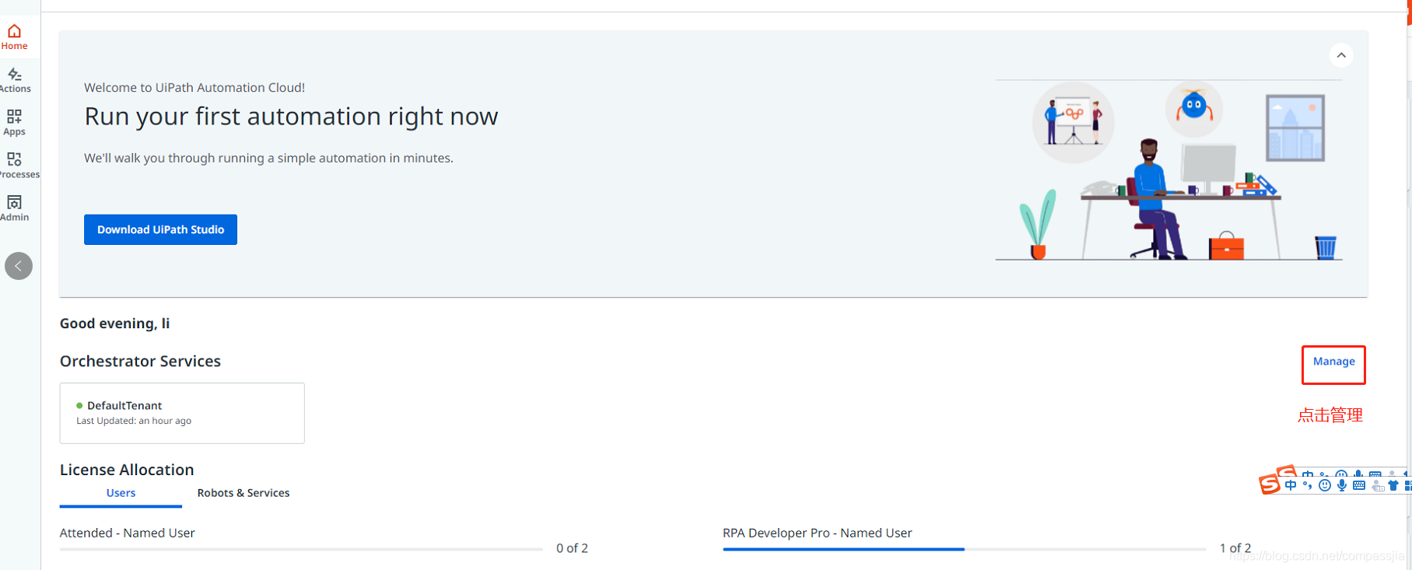The height and width of the screenshot is (570, 1412).
Task: Open the Actions section in sidebar
Action: tap(15, 80)
